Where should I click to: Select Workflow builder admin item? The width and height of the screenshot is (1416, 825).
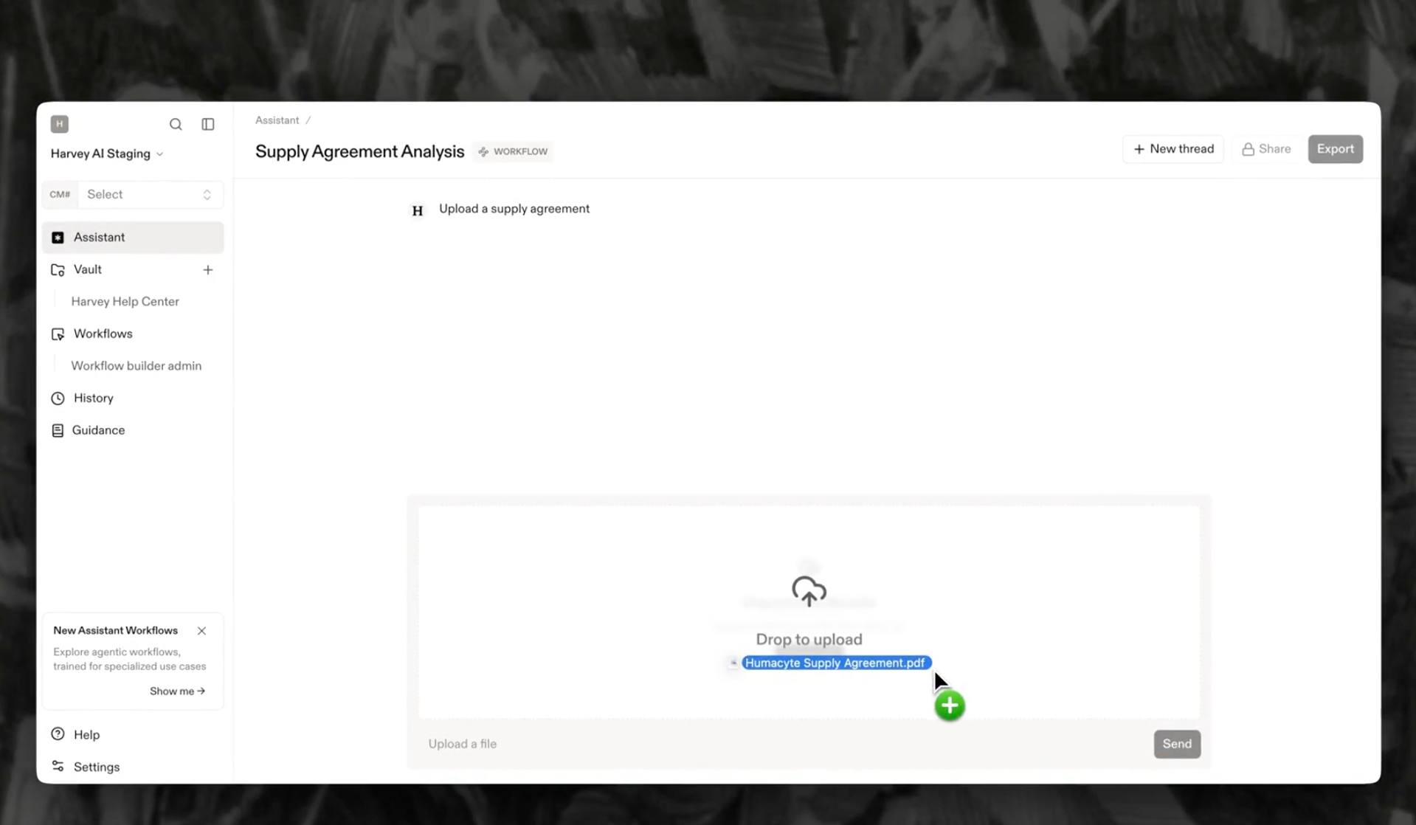136,366
